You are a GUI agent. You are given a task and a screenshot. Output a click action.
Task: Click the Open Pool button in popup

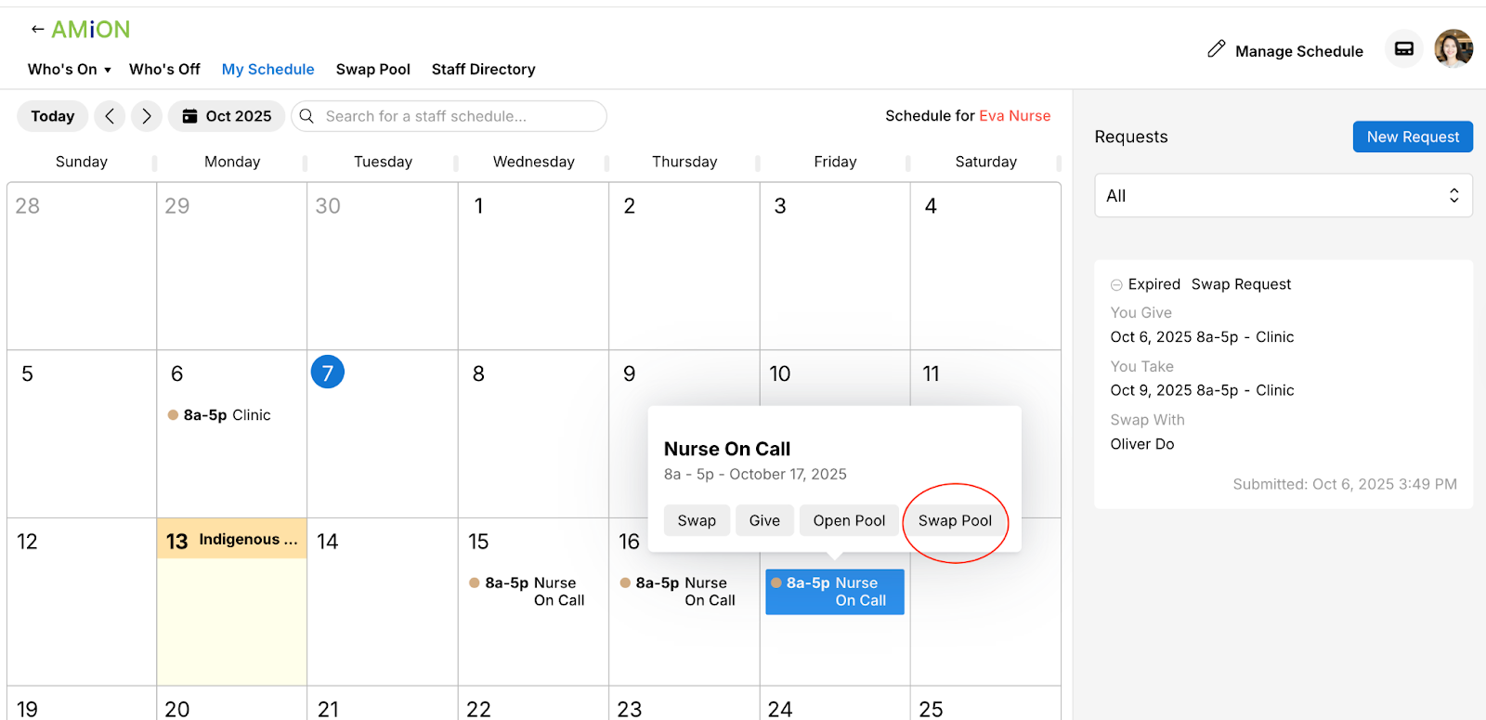point(849,521)
